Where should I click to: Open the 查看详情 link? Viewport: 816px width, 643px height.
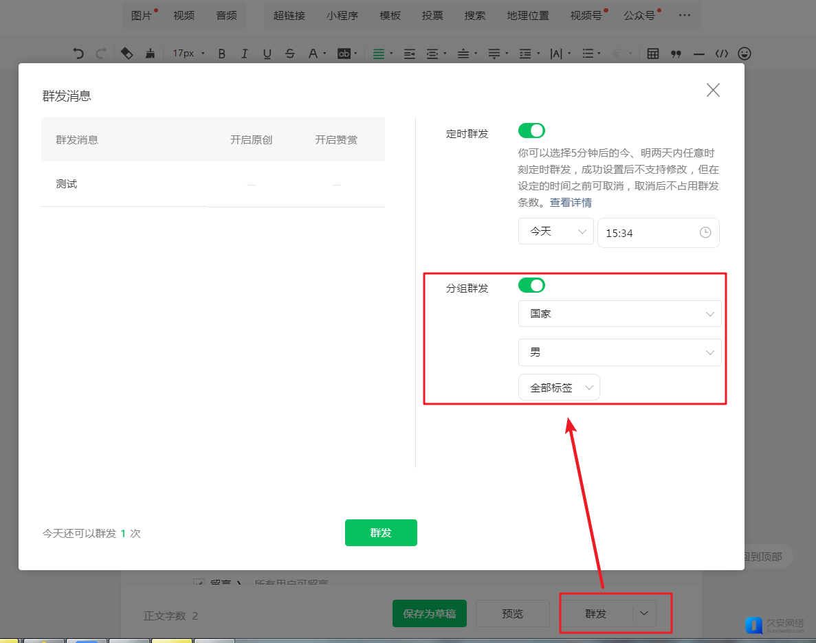coord(571,203)
